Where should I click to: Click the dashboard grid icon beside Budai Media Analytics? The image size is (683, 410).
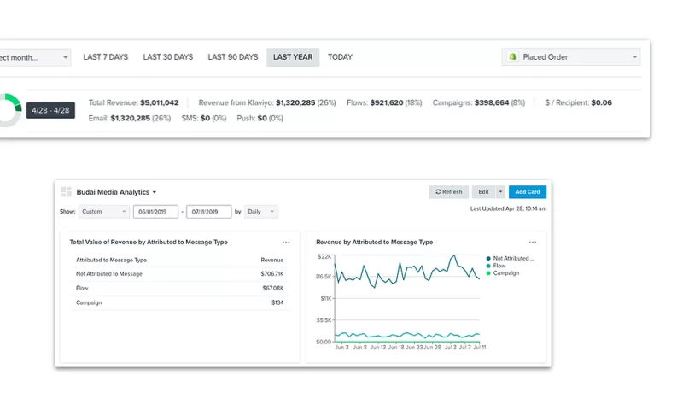(x=67, y=191)
